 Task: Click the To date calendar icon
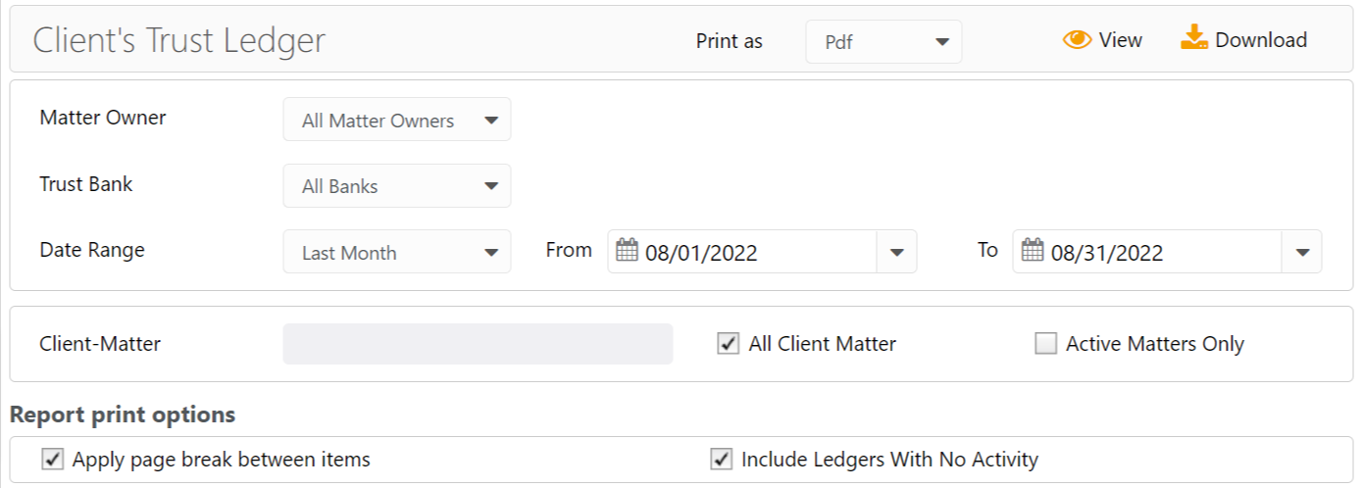pos(1032,252)
